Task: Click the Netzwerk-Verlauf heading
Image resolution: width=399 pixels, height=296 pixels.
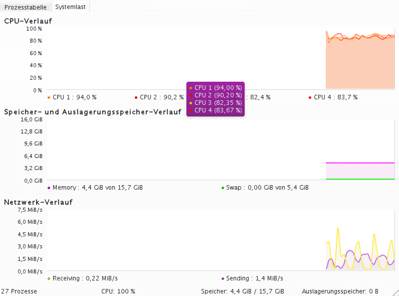Action: click(38, 202)
